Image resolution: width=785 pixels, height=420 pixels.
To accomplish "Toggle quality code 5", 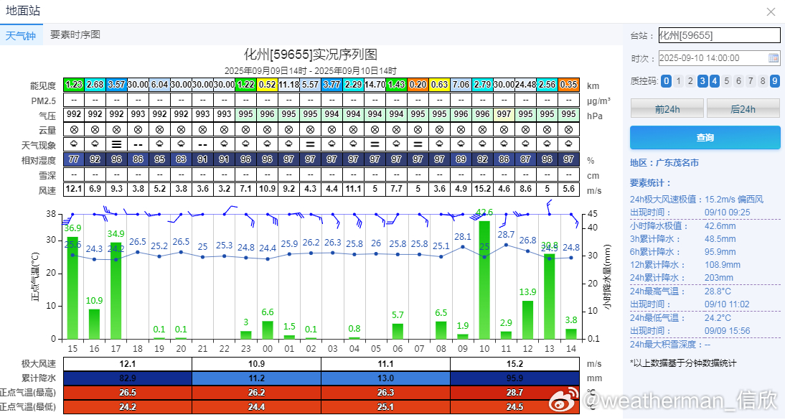I will tap(726, 81).
